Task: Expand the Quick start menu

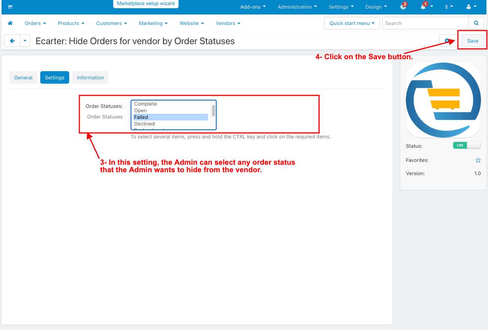Action: coord(352,23)
